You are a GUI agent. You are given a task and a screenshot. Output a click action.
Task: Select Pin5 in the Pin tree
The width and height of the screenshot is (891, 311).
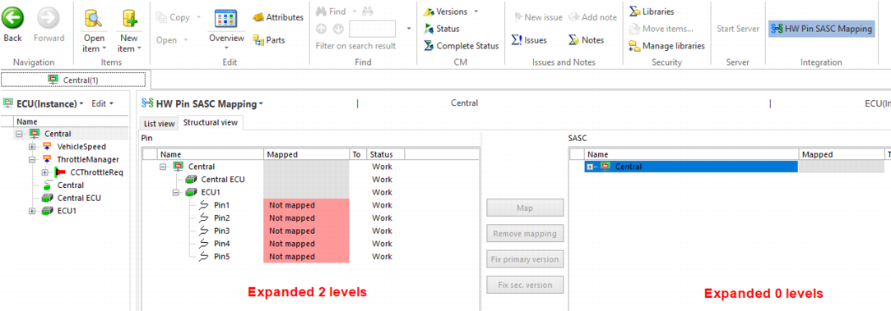[221, 257]
